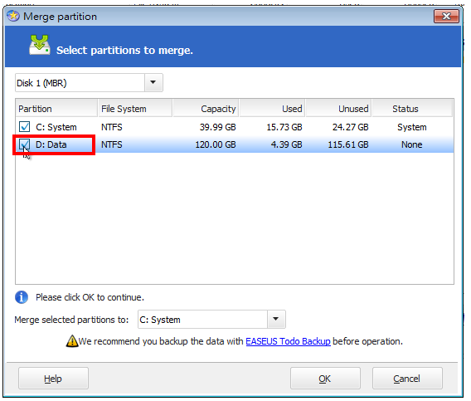The image size is (471, 401).
Task: Click the Used column header
Action: pos(272,109)
